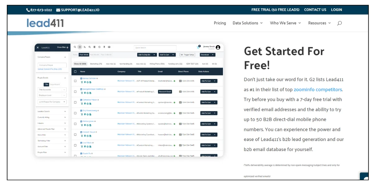This screenshot has width=373, height=186.
Task: Select the Show All (500) tab
Action: coord(80,64)
